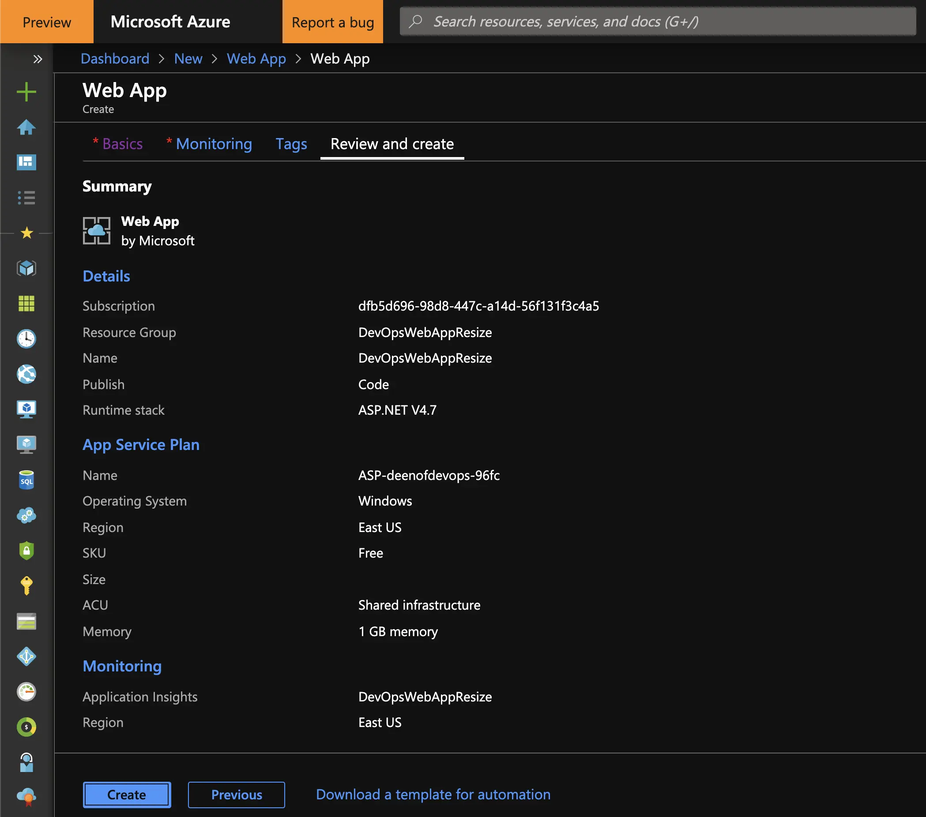Click Application Insights value DevOpsWebAppResize
This screenshot has height=817, width=926.
click(x=425, y=697)
